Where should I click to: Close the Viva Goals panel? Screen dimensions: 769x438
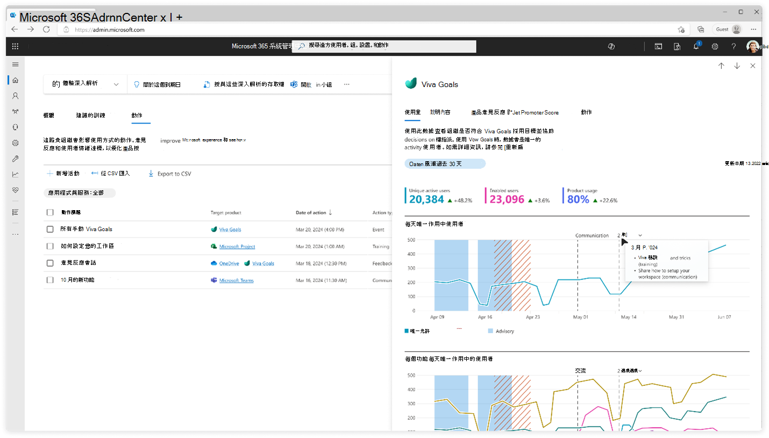tap(752, 66)
